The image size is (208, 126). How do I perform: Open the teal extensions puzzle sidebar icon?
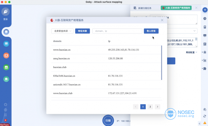(x=6, y=79)
